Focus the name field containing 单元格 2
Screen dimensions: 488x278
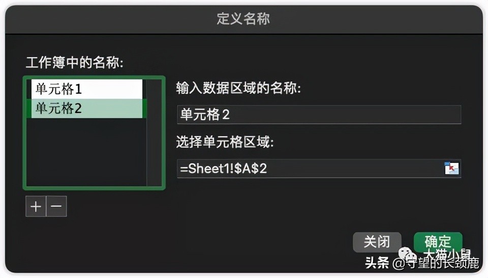pos(319,115)
